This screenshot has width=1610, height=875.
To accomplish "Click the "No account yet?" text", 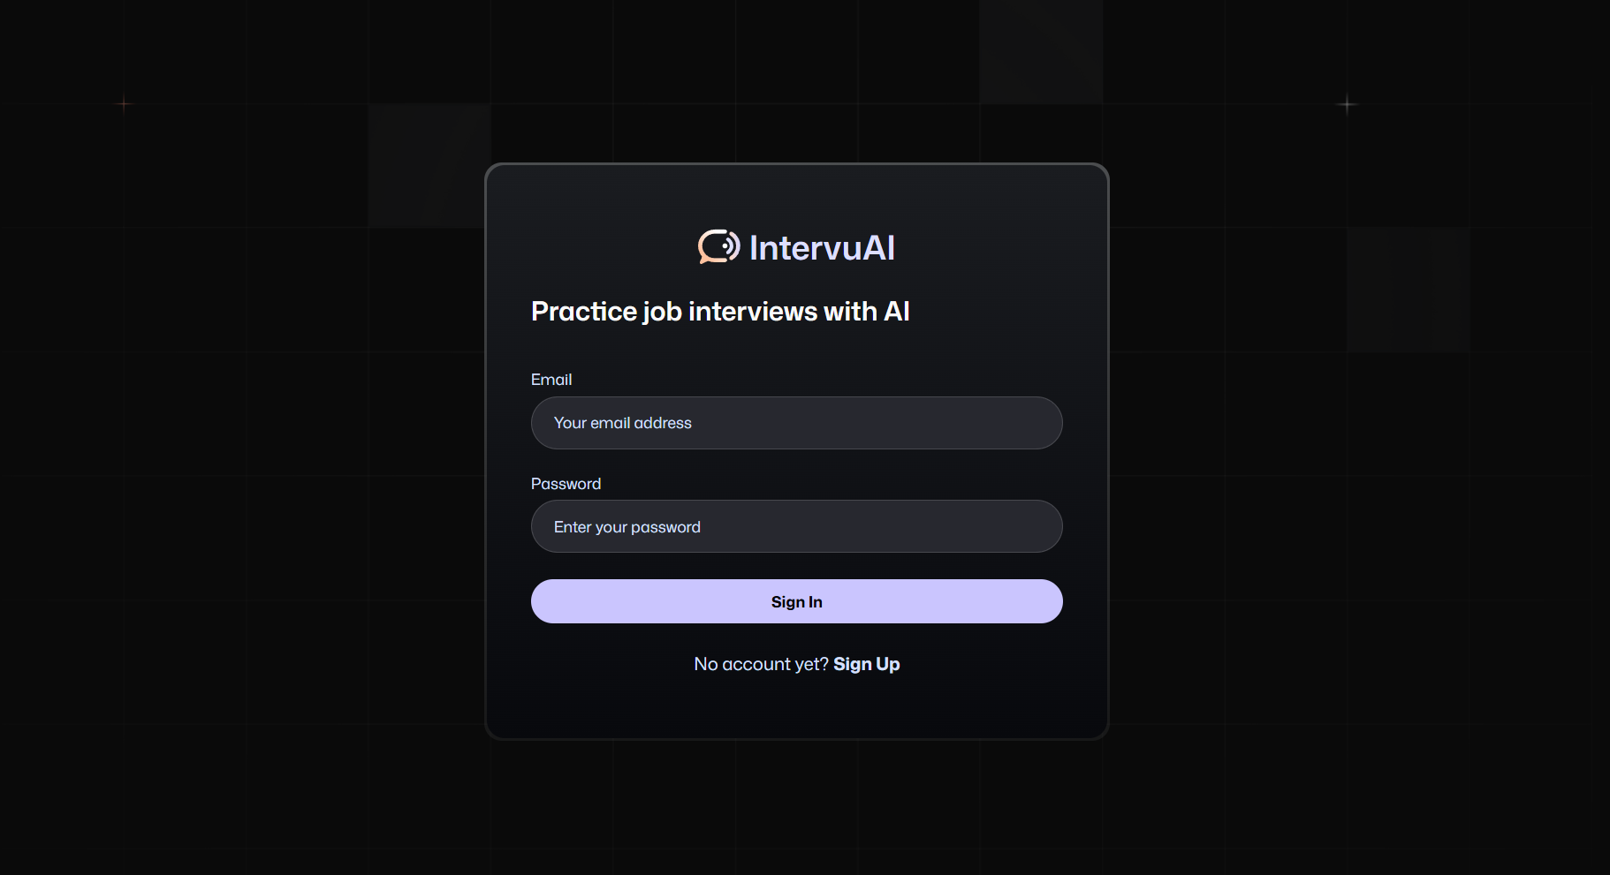I will (761, 664).
